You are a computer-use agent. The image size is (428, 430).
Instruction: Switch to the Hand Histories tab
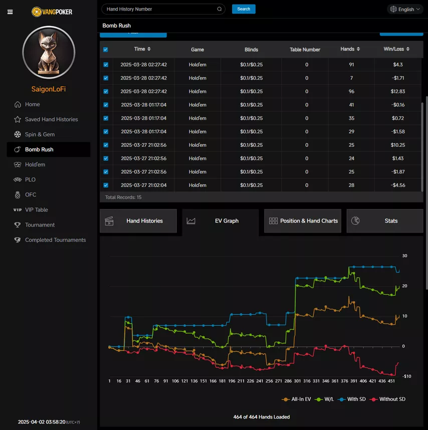[138, 221]
